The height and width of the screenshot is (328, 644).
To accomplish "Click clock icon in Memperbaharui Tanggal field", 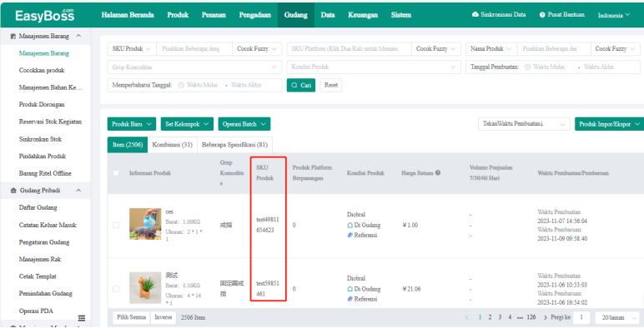I will click(x=181, y=85).
